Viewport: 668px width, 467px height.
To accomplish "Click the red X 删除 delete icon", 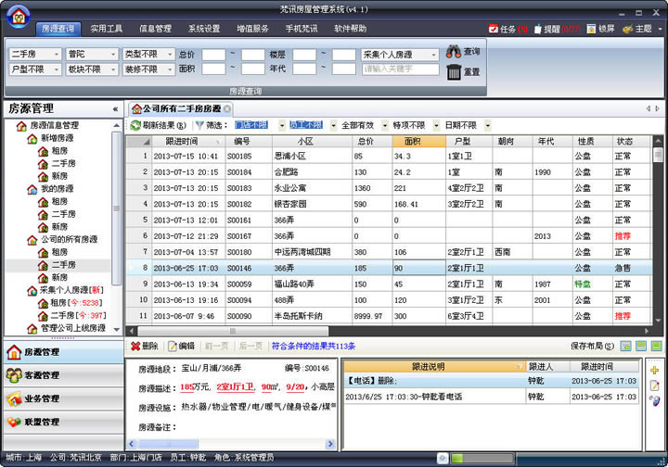I will click(x=135, y=346).
